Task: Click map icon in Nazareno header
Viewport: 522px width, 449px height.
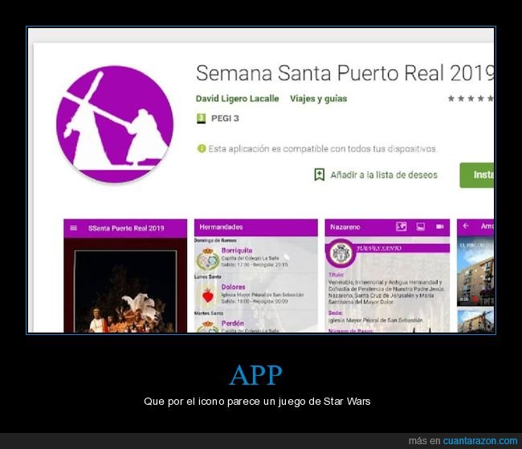Action: pyautogui.click(x=401, y=227)
